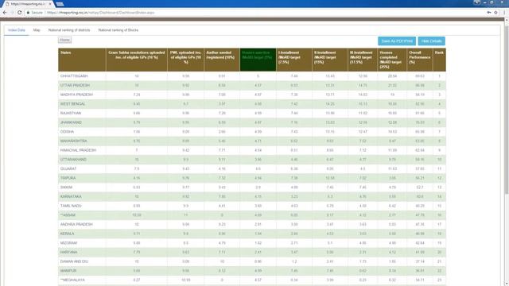This screenshot has height=286, width=509.
Task: Select the UTTAR PRADESH state row
Action: point(252,85)
